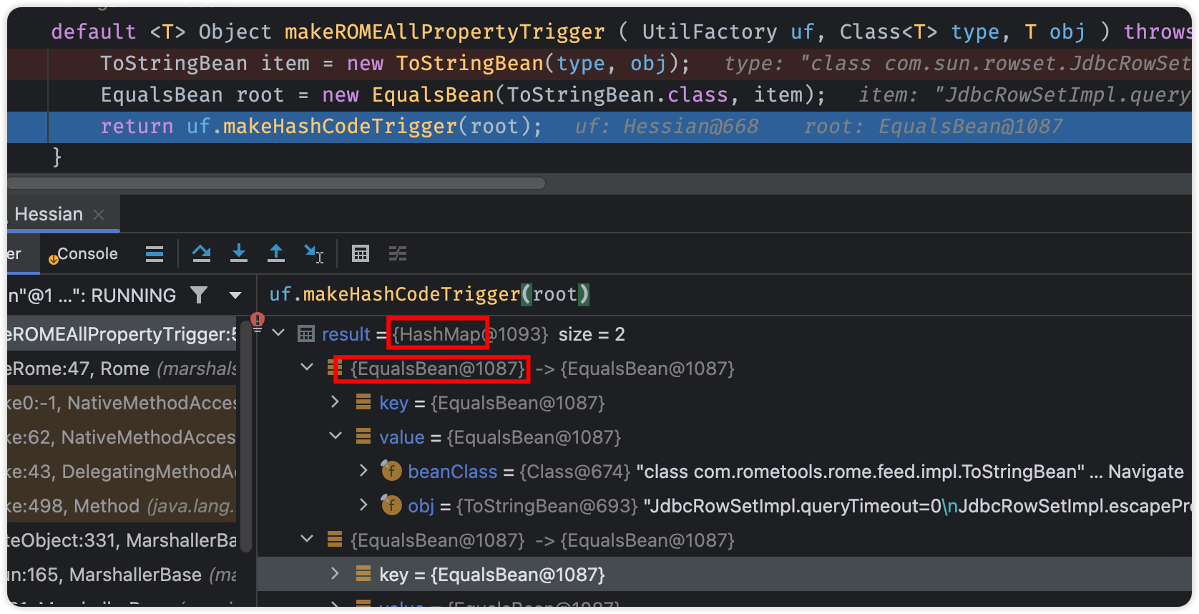
Task: Select invoke:498, Method frame
Action: 122,506
